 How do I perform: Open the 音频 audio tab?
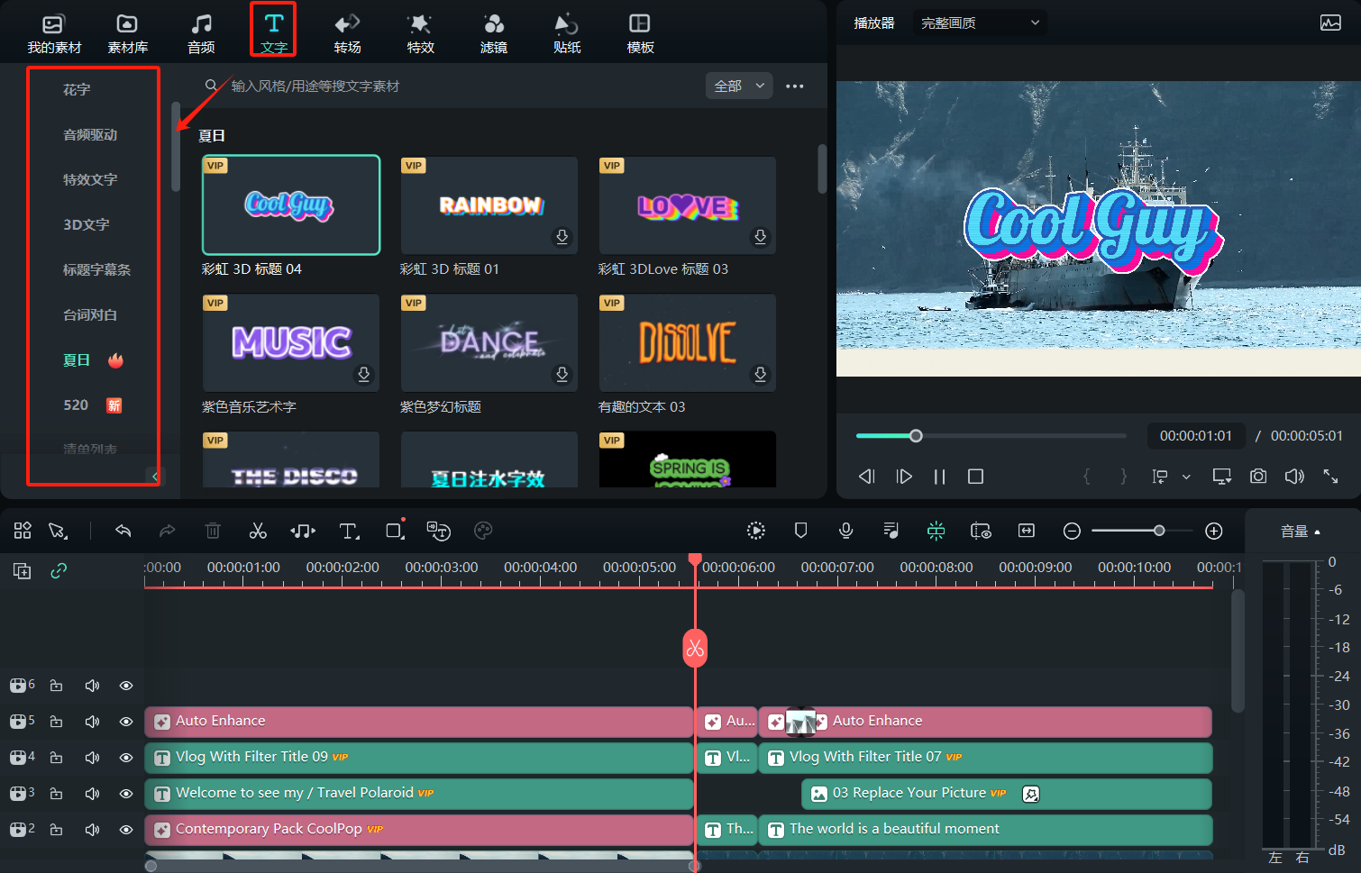point(201,34)
